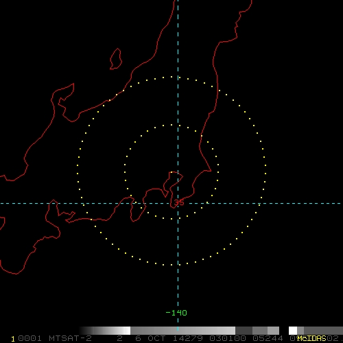Click the 05244 value in status line
Screen dimensions: 343x343
(x=268, y=338)
